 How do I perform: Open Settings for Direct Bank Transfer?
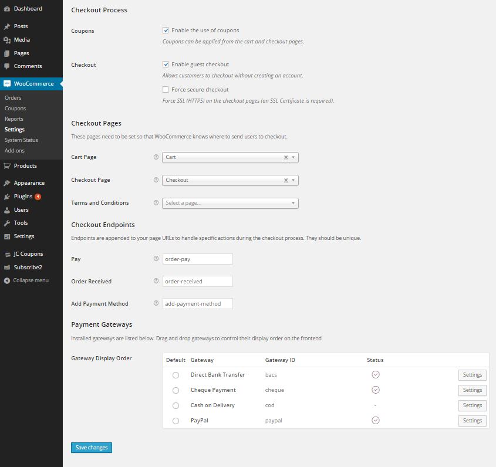472,375
